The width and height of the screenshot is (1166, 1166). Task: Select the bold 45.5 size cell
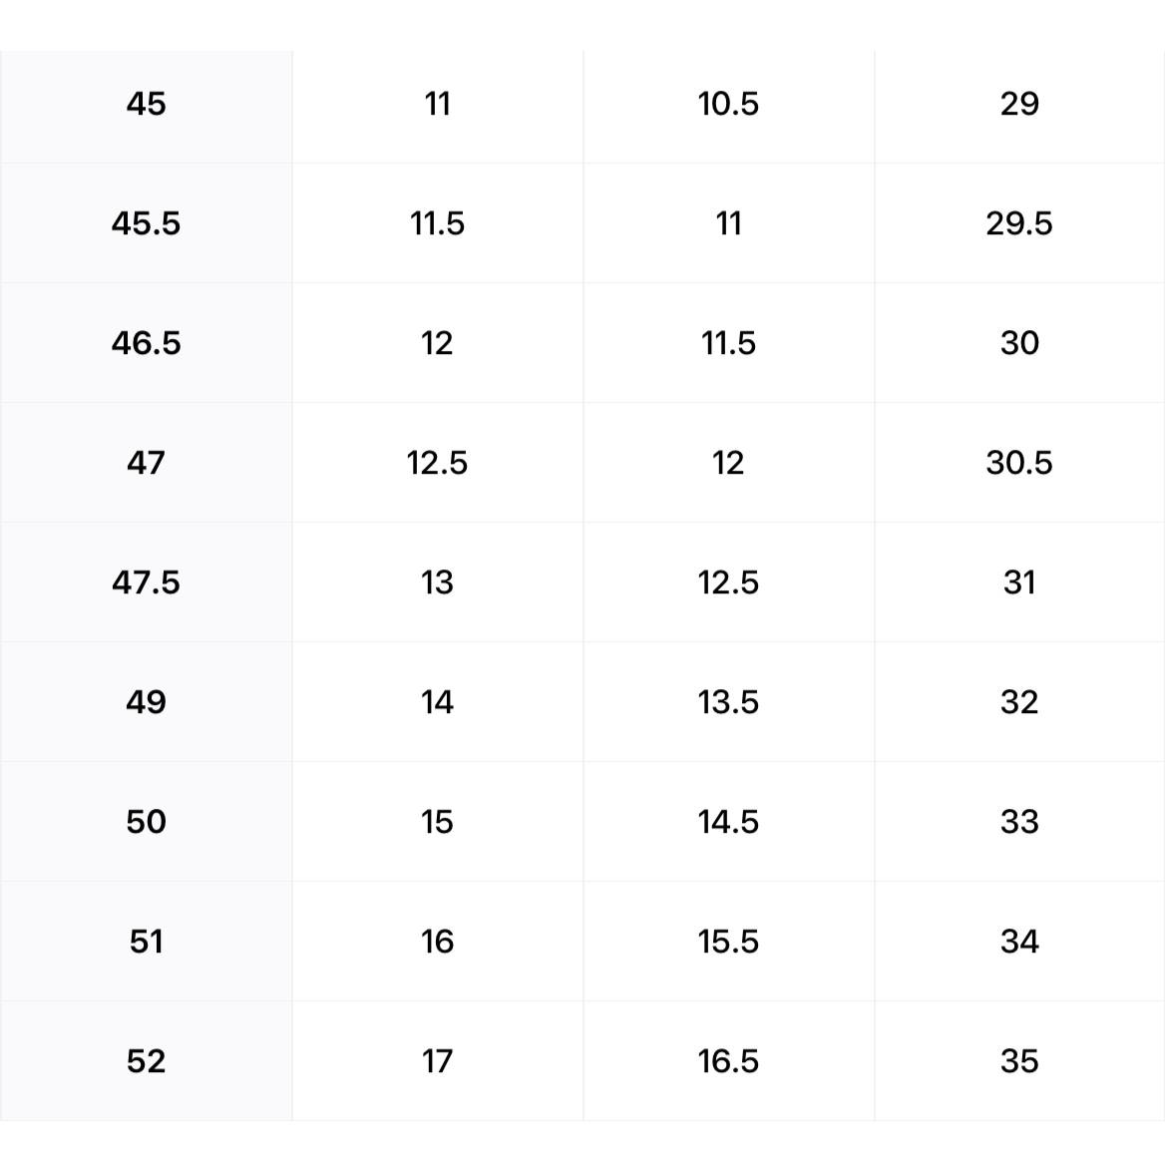[x=146, y=223]
